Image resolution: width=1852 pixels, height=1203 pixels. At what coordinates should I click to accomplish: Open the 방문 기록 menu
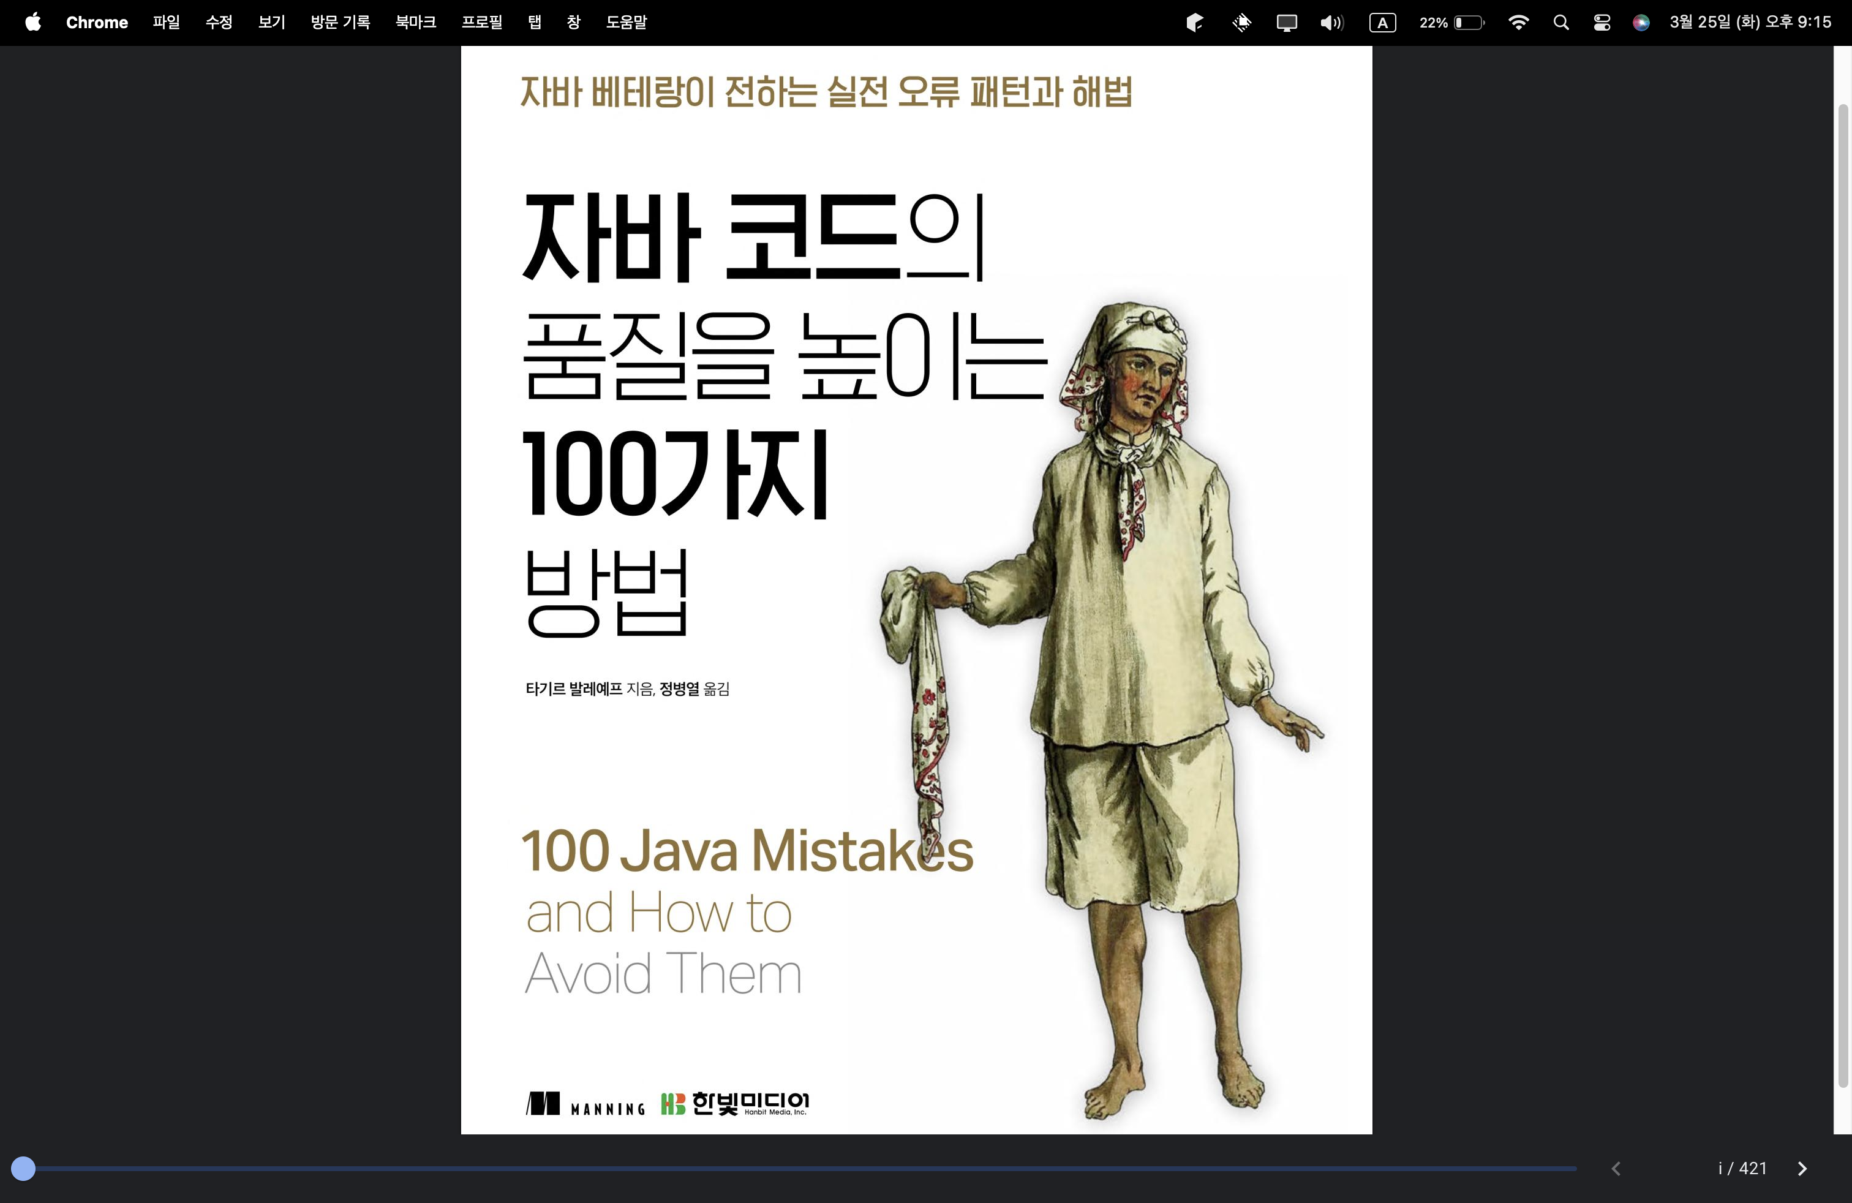pos(340,22)
